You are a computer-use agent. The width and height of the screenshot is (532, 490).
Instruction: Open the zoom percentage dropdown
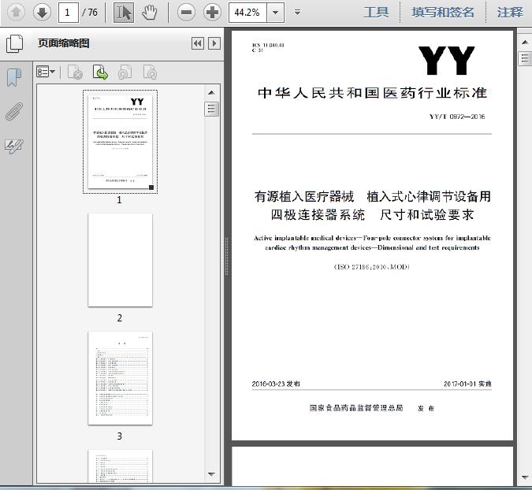(276, 13)
